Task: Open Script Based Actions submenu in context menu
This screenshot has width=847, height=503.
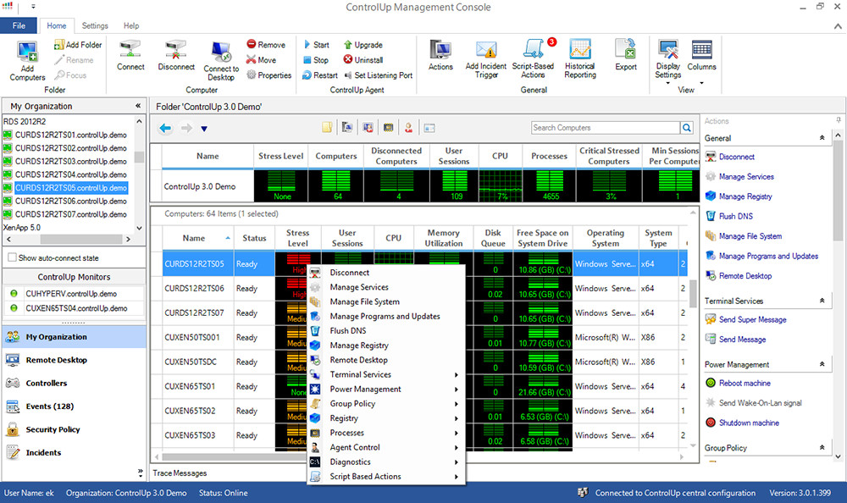Action: 385,477
